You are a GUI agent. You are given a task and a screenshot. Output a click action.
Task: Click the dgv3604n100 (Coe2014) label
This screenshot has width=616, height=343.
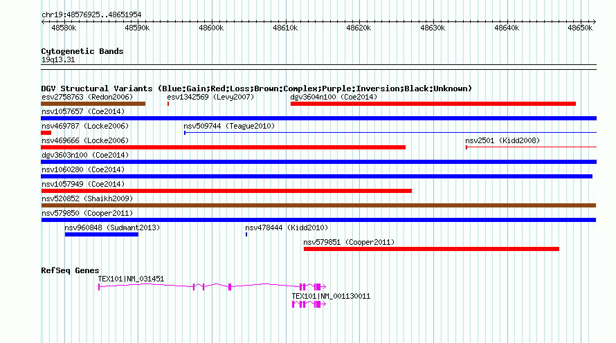334,97
